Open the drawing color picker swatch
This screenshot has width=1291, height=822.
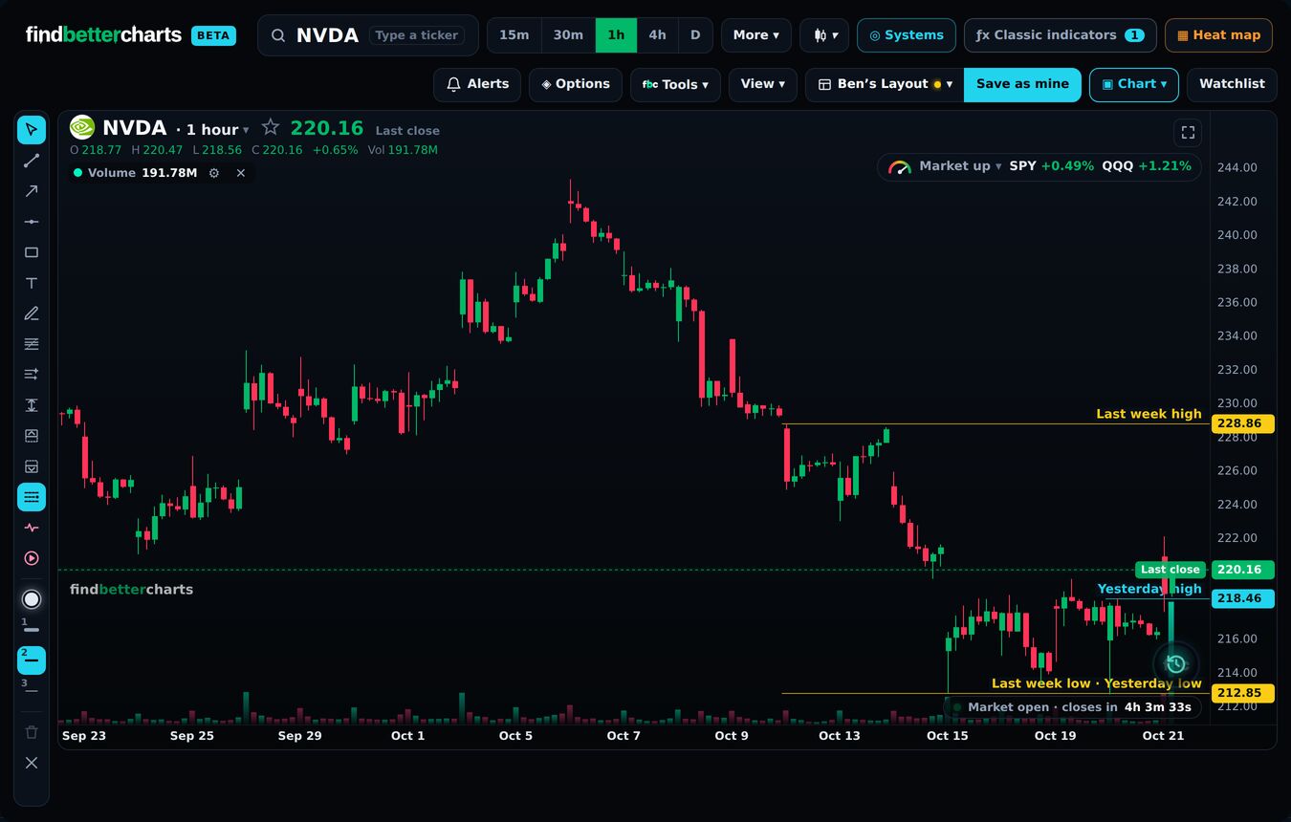[32, 599]
